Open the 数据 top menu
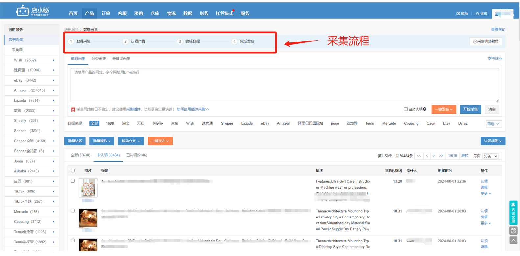The height and width of the screenshot is (256, 520). (x=188, y=13)
